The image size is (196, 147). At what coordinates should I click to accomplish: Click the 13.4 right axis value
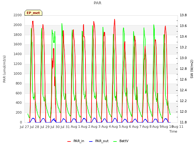[183, 37]
